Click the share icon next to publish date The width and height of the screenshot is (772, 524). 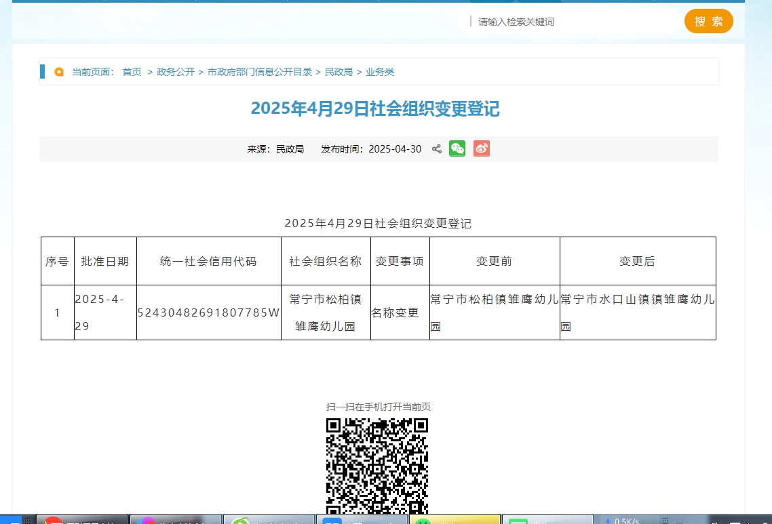(x=437, y=148)
